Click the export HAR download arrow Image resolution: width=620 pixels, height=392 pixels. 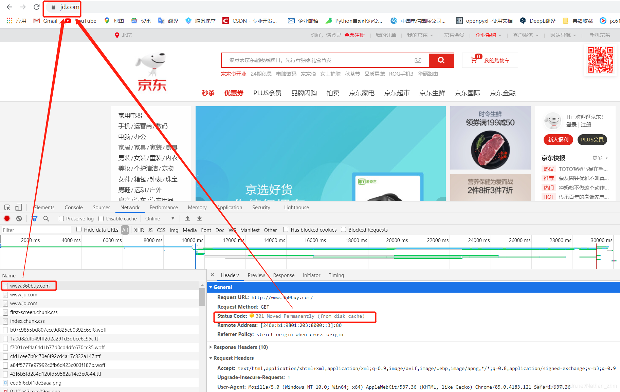[199, 218]
